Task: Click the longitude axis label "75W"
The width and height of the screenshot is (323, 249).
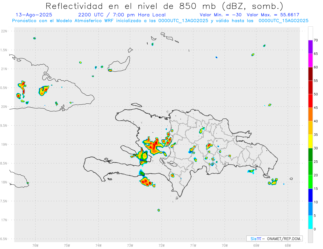Action: (x=67, y=245)
